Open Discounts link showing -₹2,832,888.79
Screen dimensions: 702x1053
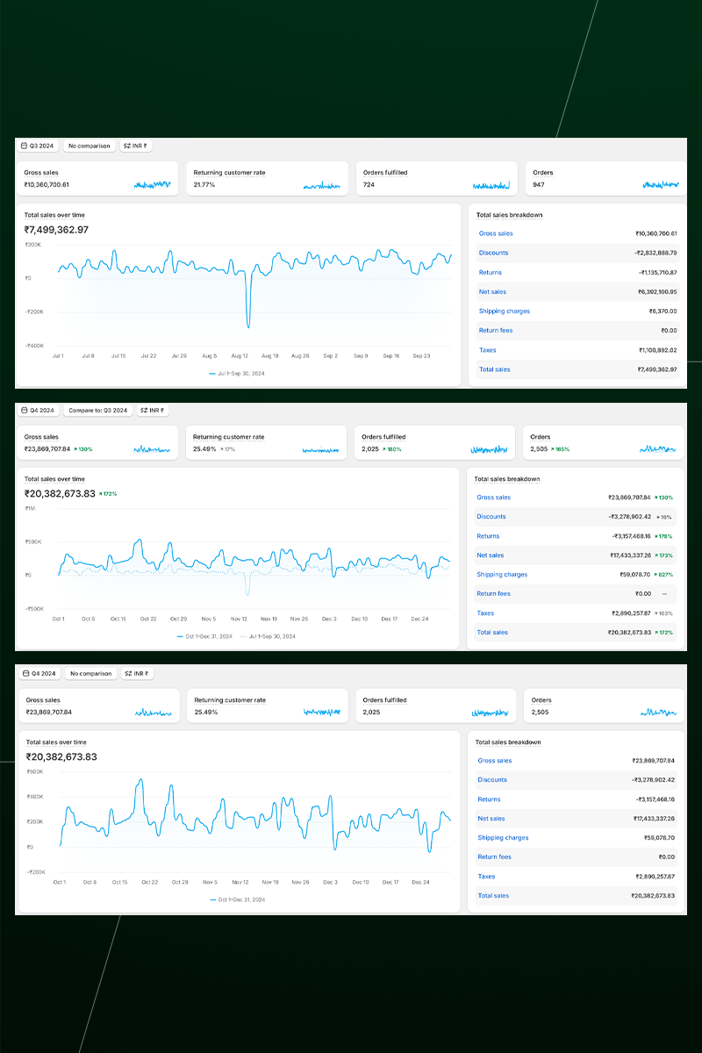(x=493, y=253)
